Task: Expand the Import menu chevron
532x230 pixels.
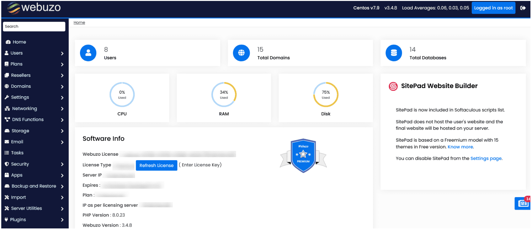Action: 62,197
